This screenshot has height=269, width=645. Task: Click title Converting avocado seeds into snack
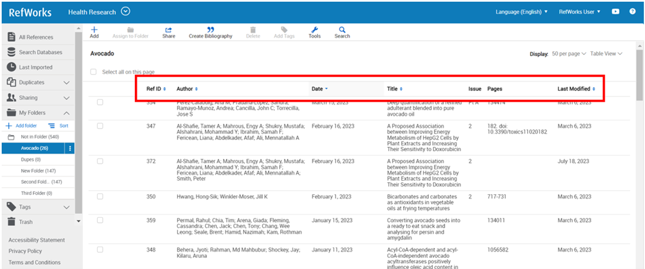click(423, 229)
